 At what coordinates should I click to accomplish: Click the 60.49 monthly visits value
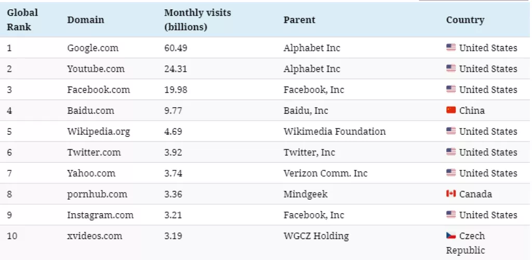pos(176,48)
